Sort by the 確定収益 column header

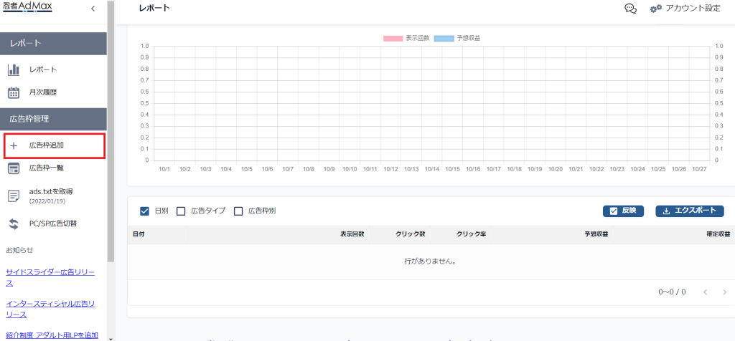[718, 234]
